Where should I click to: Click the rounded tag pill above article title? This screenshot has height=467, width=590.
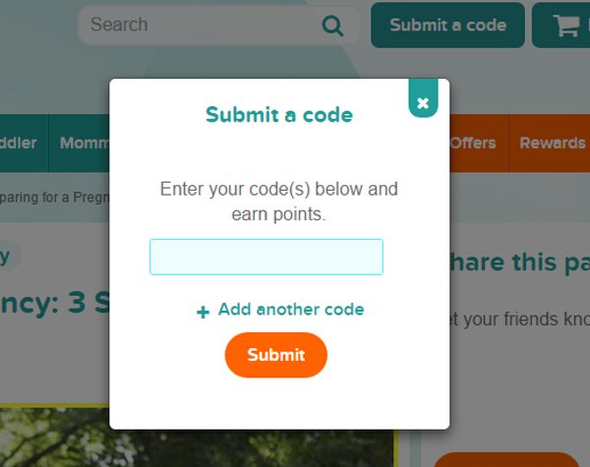click(x=8, y=257)
